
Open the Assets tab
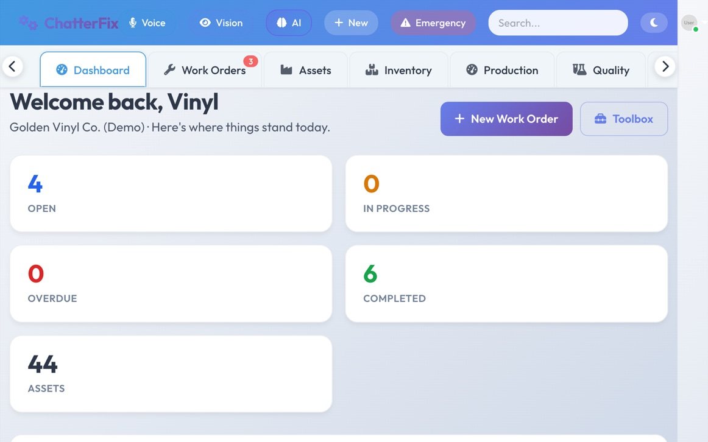[x=306, y=70]
